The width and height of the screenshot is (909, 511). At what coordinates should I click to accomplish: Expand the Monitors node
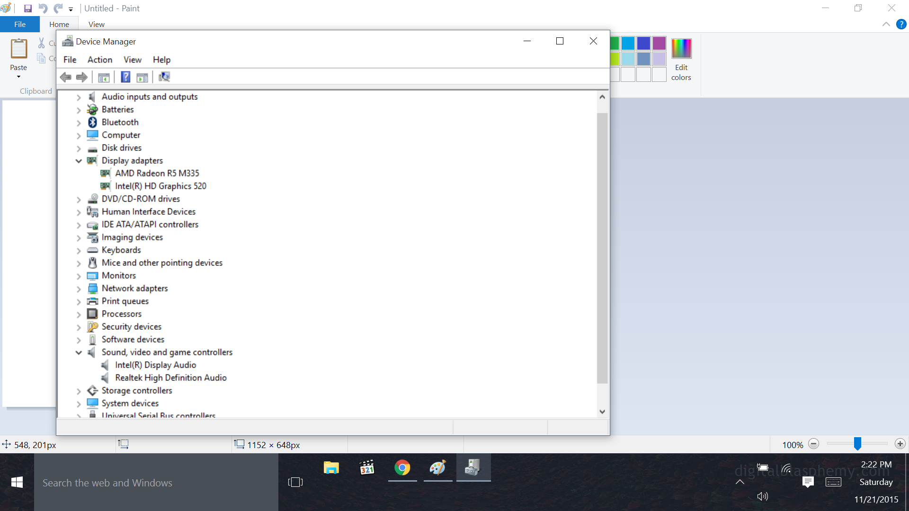pyautogui.click(x=79, y=276)
